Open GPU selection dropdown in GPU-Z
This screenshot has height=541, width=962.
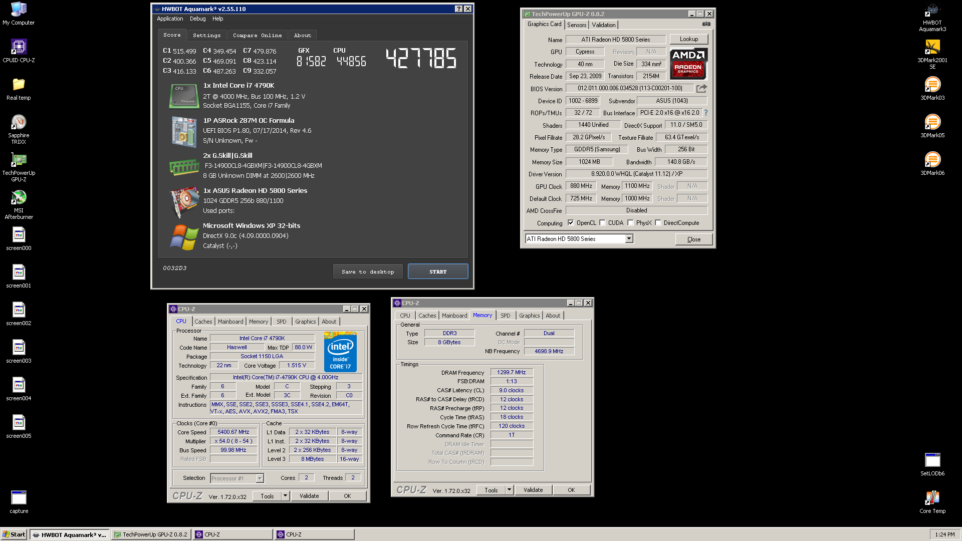pyautogui.click(x=629, y=239)
